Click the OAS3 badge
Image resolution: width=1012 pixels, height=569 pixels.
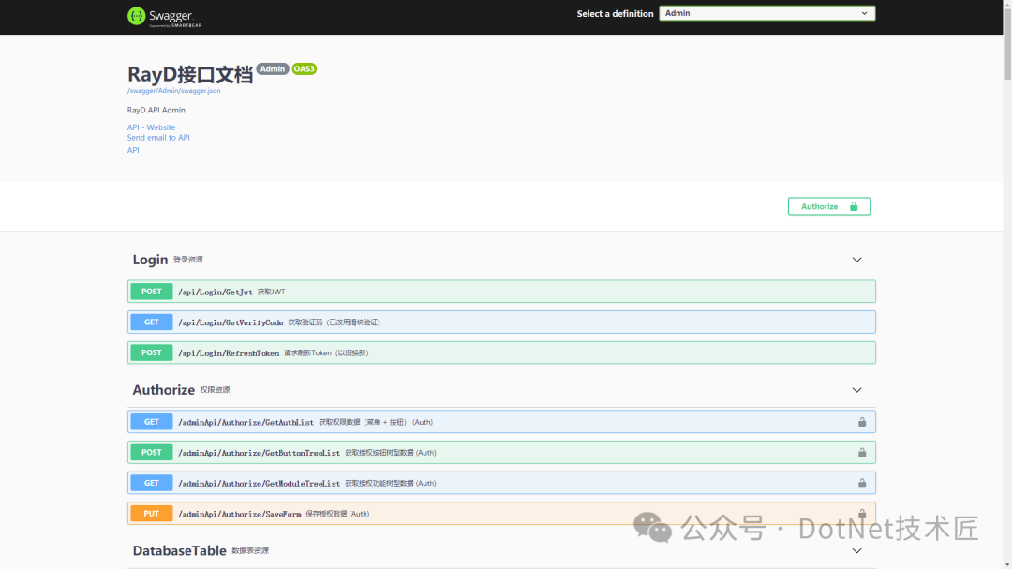(304, 69)
